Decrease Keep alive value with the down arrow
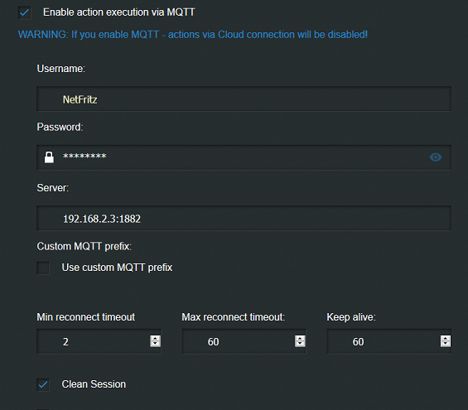 [446, 344]
